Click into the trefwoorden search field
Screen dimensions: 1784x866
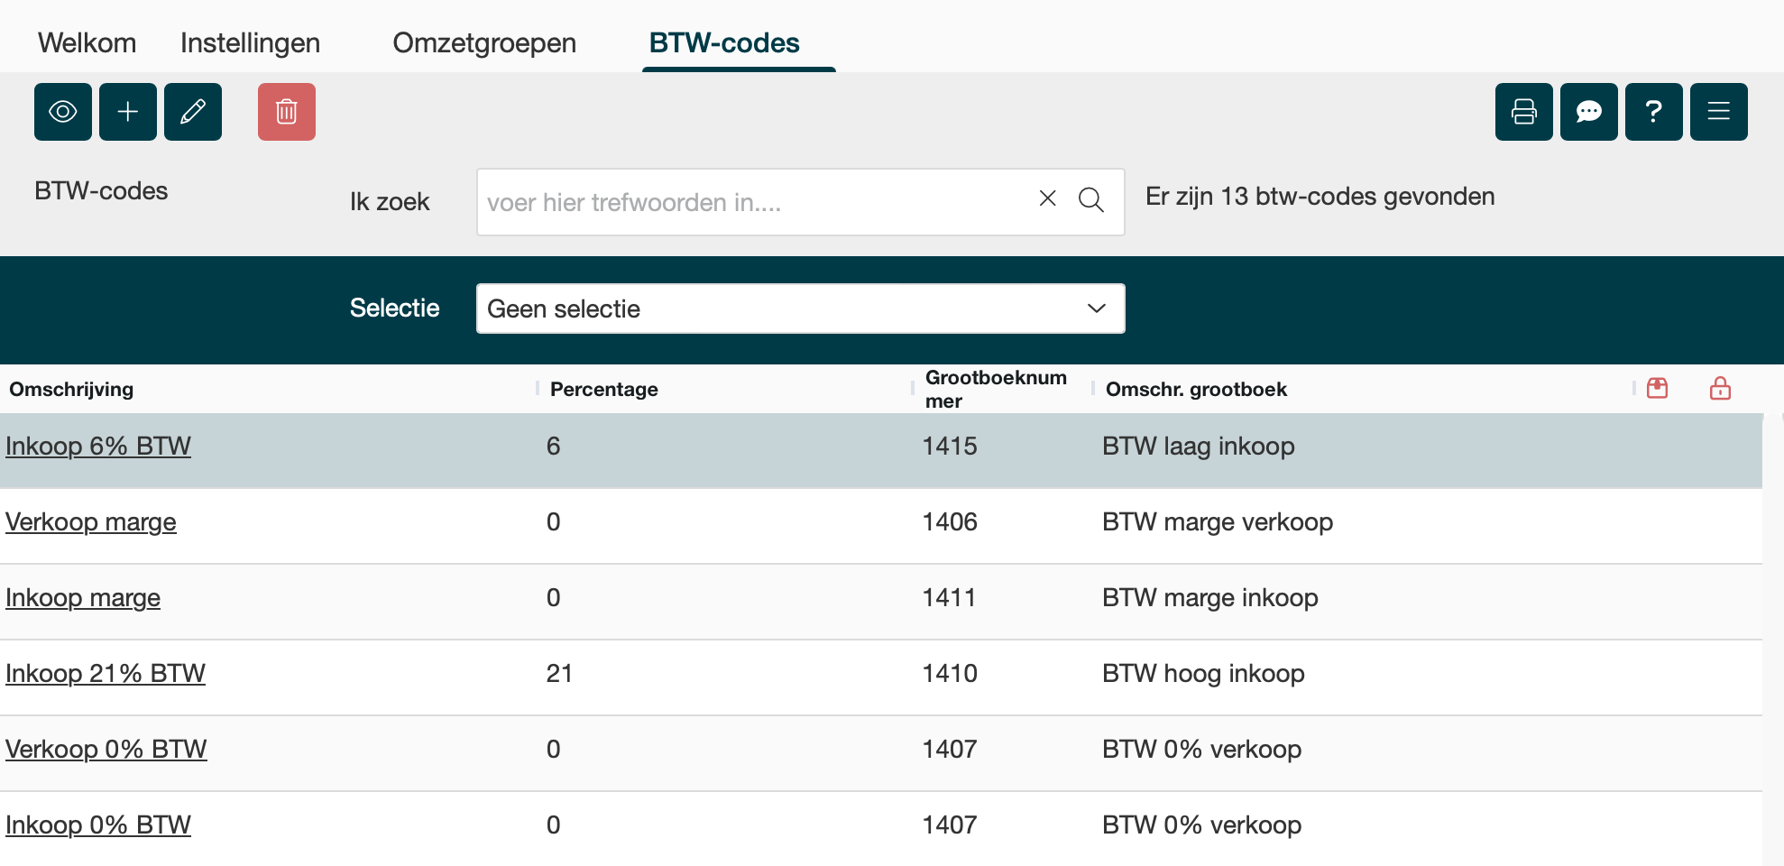[x=753, y=202]
